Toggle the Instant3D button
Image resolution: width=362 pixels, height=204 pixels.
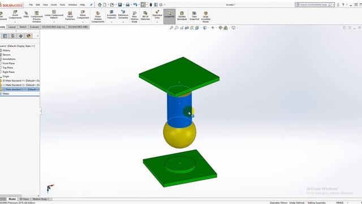[x=170, y=16]
